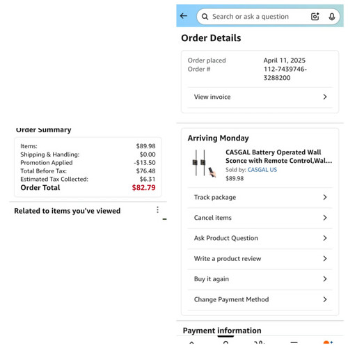This screenshot has height=348, width=348.
Task: Open Ask Product Question
Action: [x=260, y=238]
